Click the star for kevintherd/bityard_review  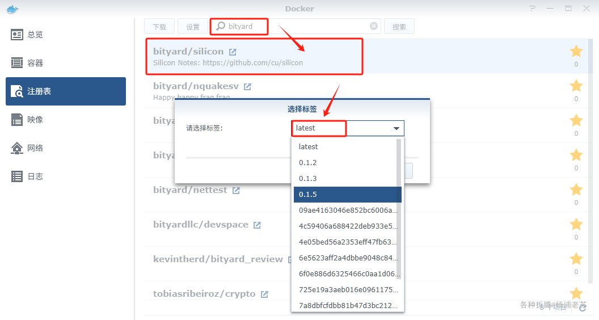[x=576, y=259]
